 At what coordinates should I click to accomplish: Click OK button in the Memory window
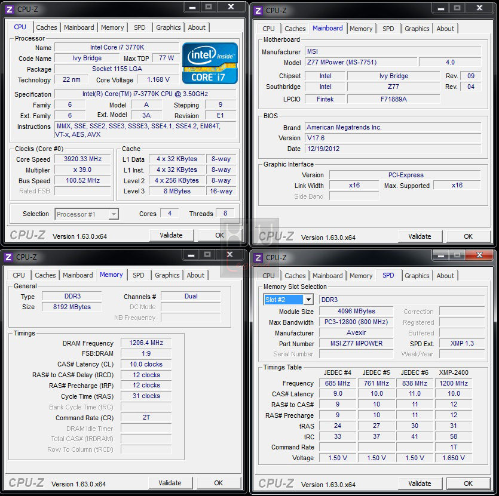pos(218,483)
